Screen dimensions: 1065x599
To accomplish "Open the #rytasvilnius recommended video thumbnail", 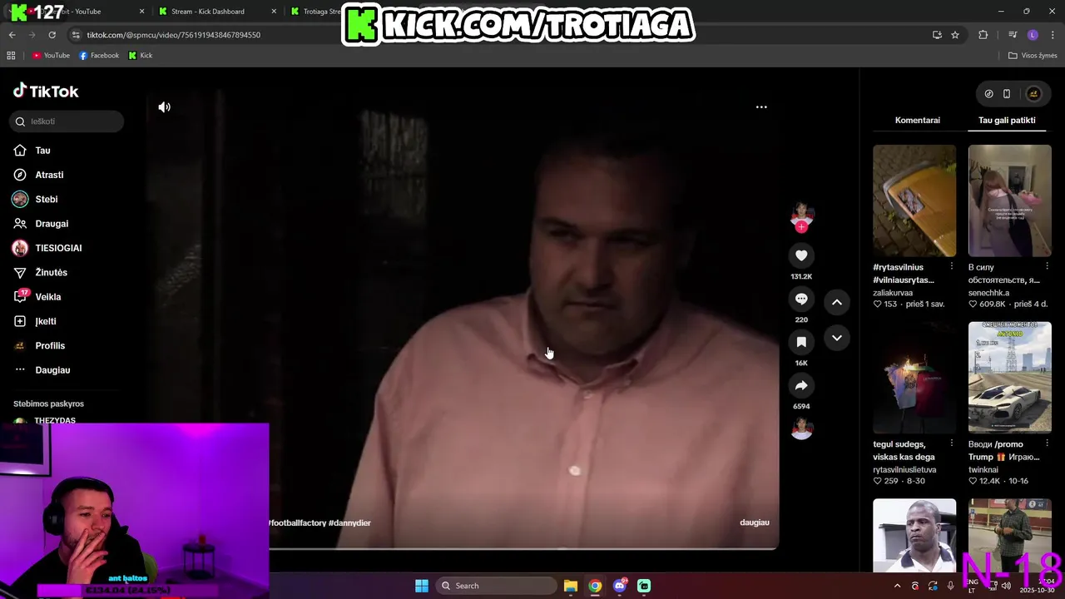I will click(914, 200).
